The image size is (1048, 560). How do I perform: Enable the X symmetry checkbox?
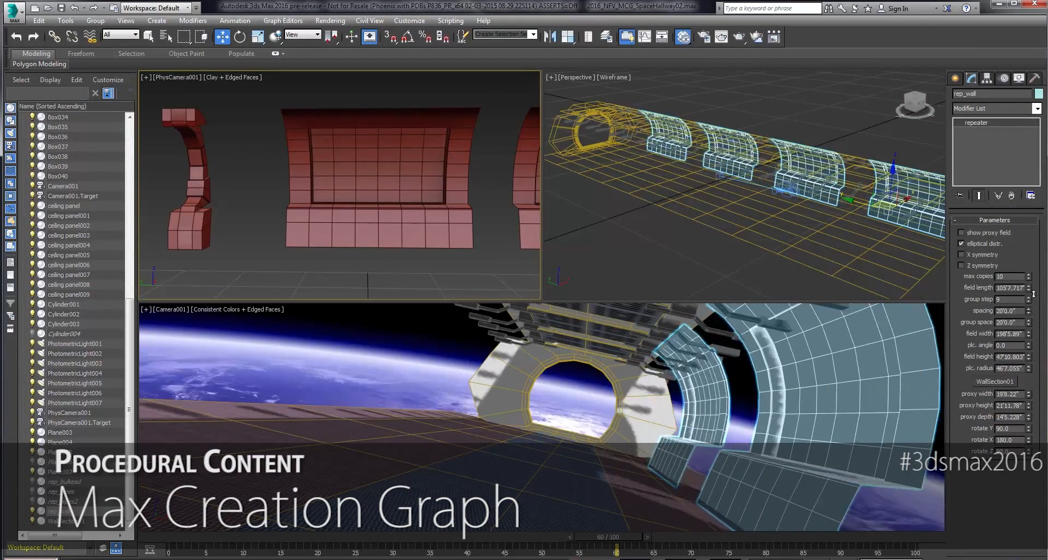pos(961,255)
